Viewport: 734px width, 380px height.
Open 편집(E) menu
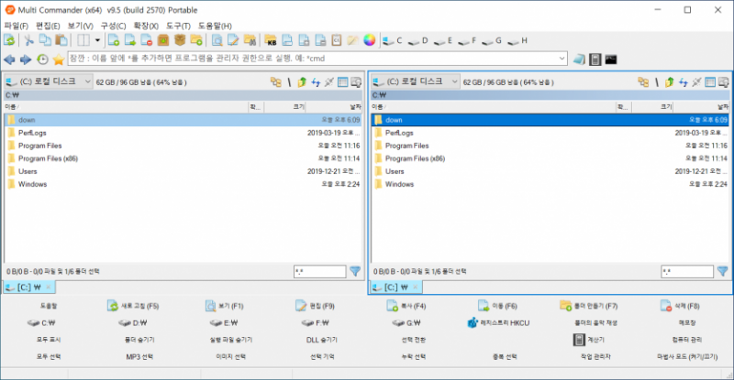(x=48, y=26)
